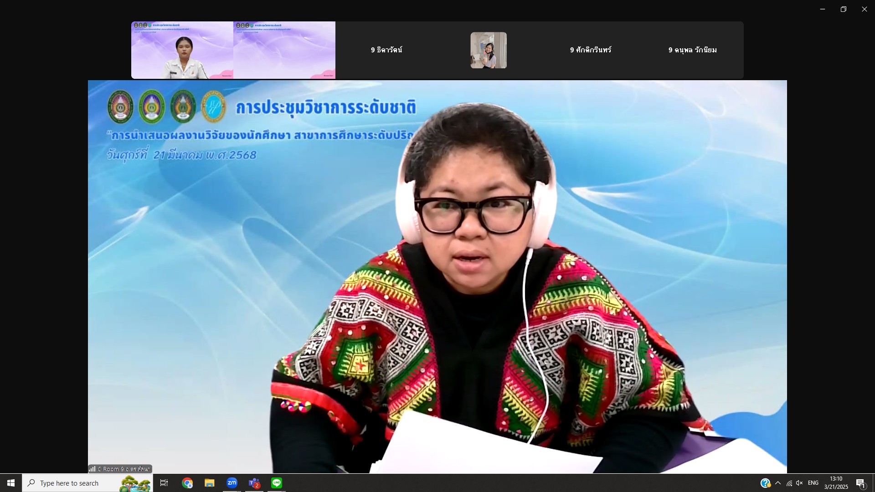Select the participant tile with profile photo
The width and height of the screenshot is (875, 492).
pos(489,50)
